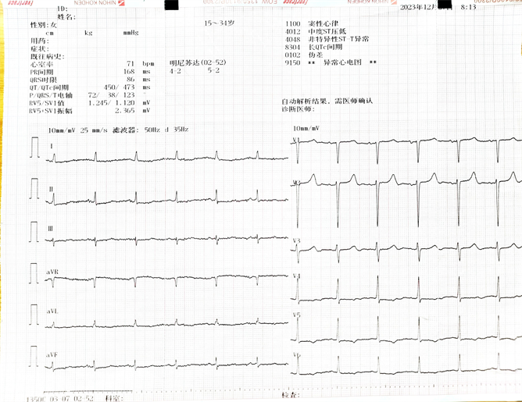The height and width of the screenshot is (402, 522).
Task: Click the lead I calibration pulse
Action: click(x=34, y=147)
